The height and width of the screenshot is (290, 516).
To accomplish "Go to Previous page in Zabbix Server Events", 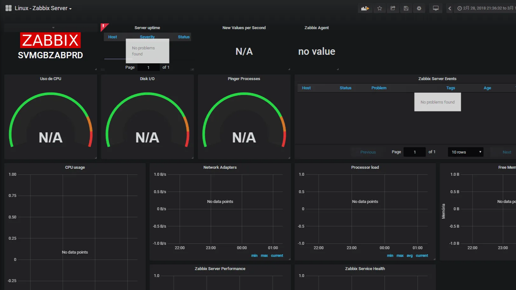I will coord(368,152).
